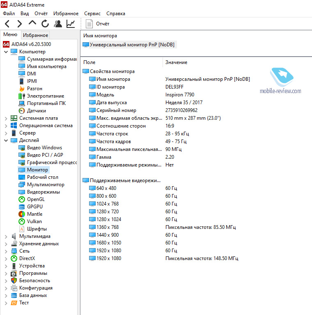Click the graph chart toolbar icon
Image resolution: width=312 pixels, height=315 pixels.
coord(71,24)
